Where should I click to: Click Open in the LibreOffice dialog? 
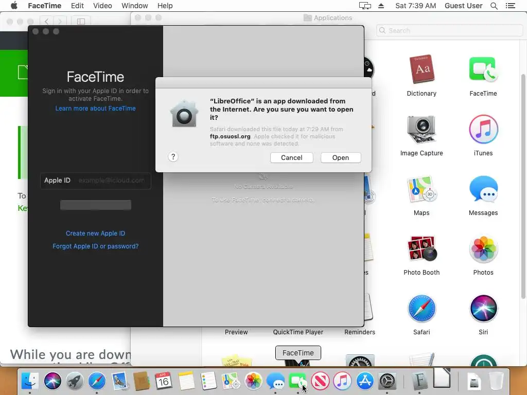[x=341, y=157]
